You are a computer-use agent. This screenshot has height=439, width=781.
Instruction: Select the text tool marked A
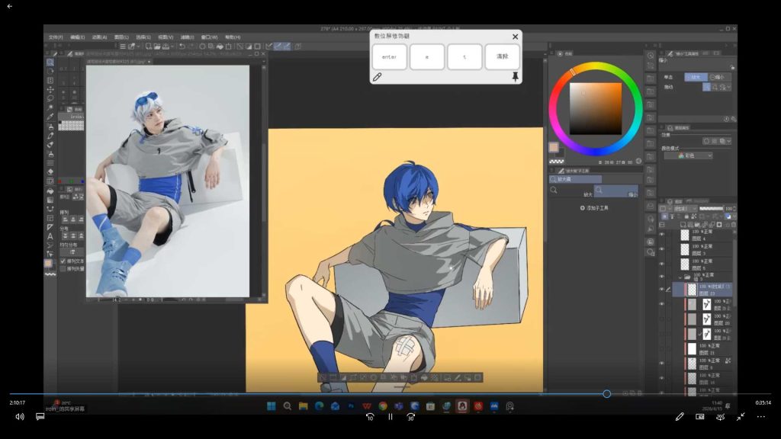coord(50,236)
